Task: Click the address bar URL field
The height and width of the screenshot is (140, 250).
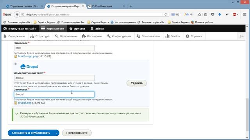Action: pyautogui.click(x=94, y=14)
